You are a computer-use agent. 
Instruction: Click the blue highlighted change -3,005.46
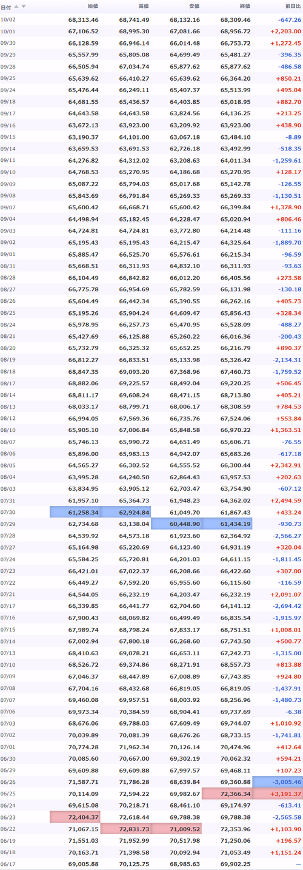(x=278, y=782)
